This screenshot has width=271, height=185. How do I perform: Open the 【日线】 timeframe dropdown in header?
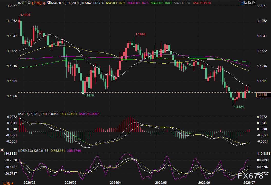[x=37, y=3]
